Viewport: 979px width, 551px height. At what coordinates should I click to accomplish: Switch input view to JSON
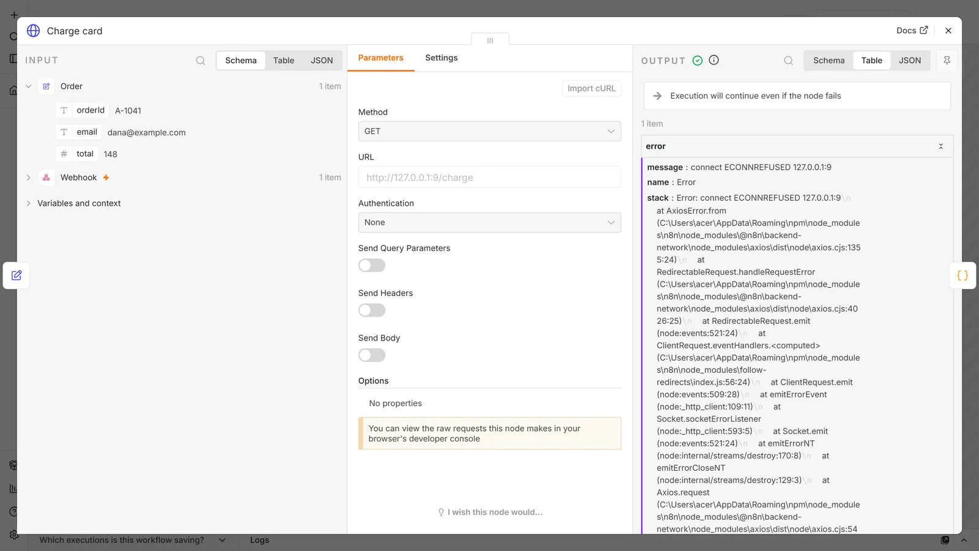click(322, 61)
